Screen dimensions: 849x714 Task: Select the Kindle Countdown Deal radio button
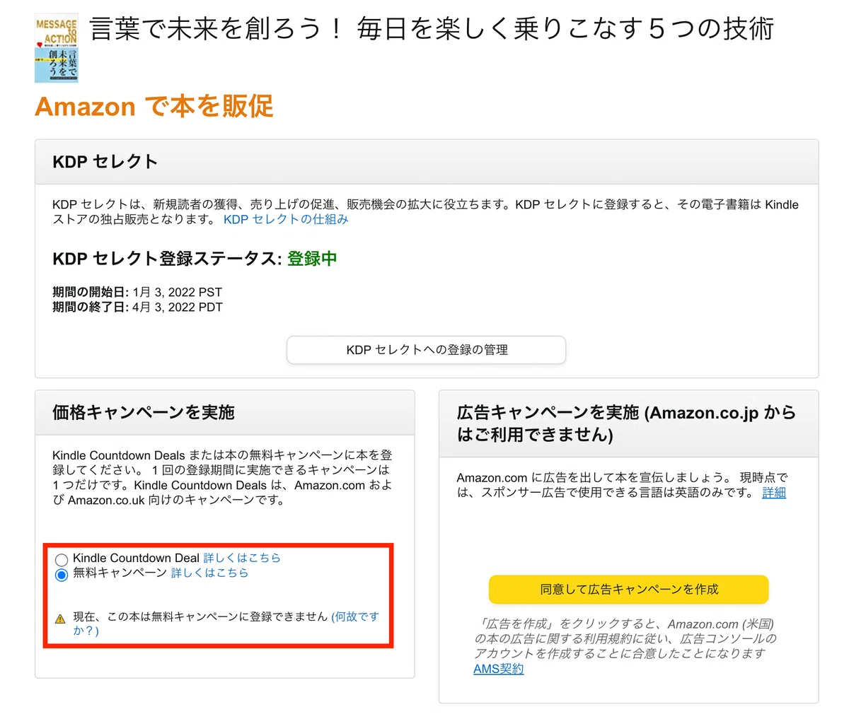[62, 561]
